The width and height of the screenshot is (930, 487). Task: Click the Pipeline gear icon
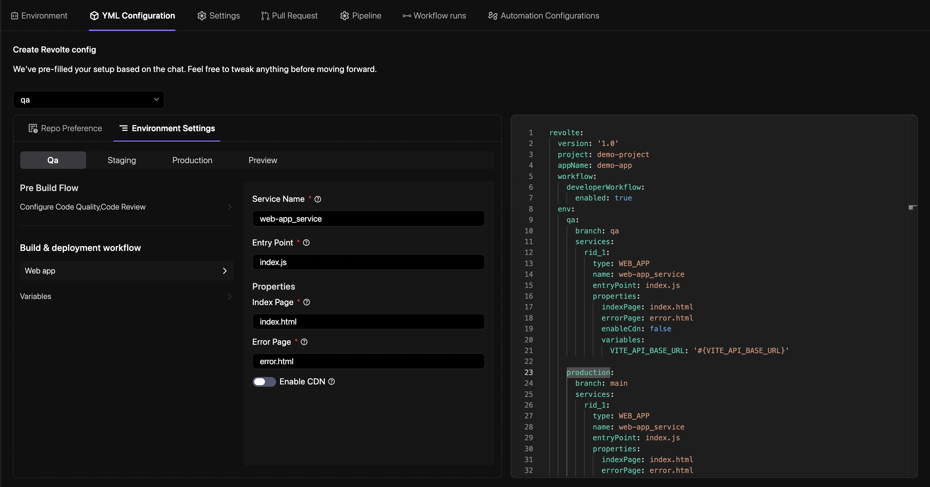[344, 16]
